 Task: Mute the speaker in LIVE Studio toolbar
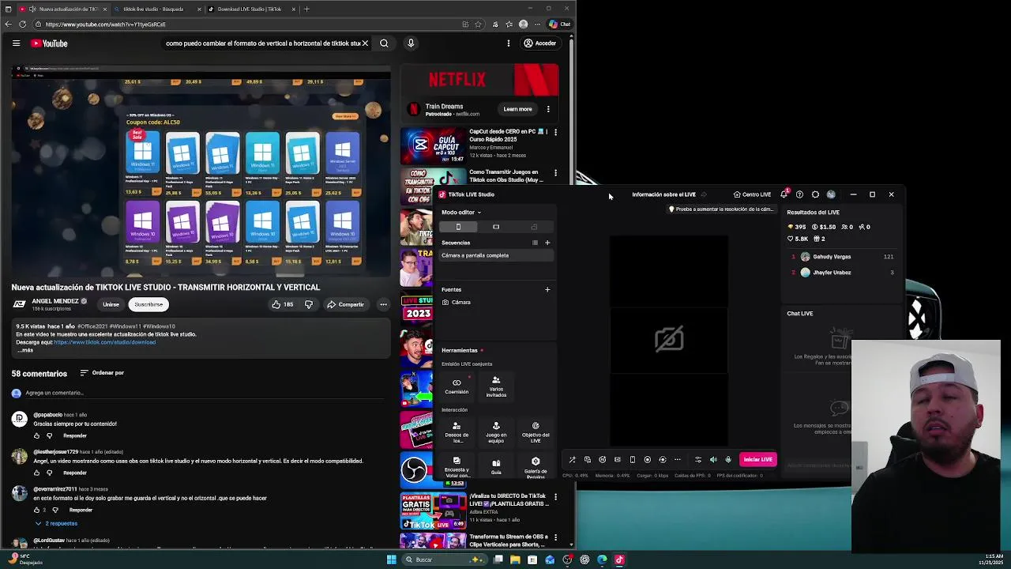click(713, 459)
